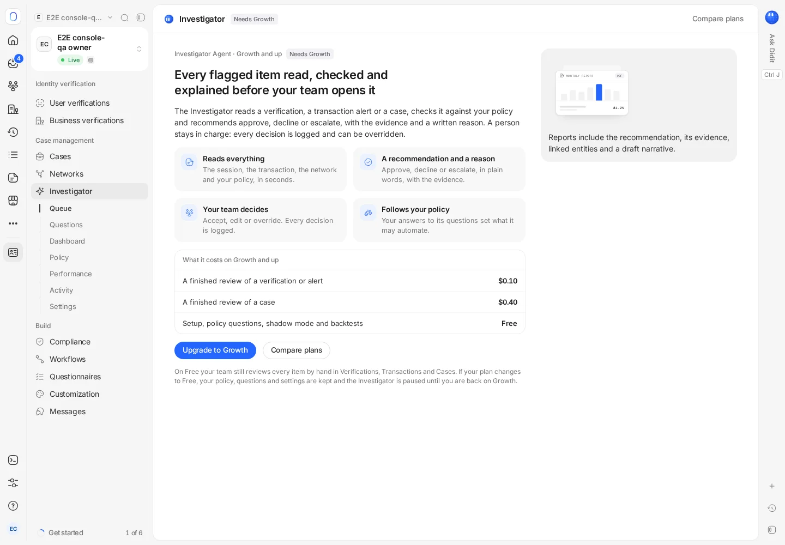Click the Upgrade to Growth button
Screen dimensions: 785x545
point(215,350)
